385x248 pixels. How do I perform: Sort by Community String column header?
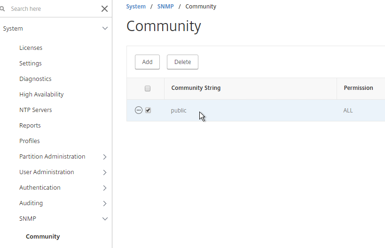(x=196, y=88)
